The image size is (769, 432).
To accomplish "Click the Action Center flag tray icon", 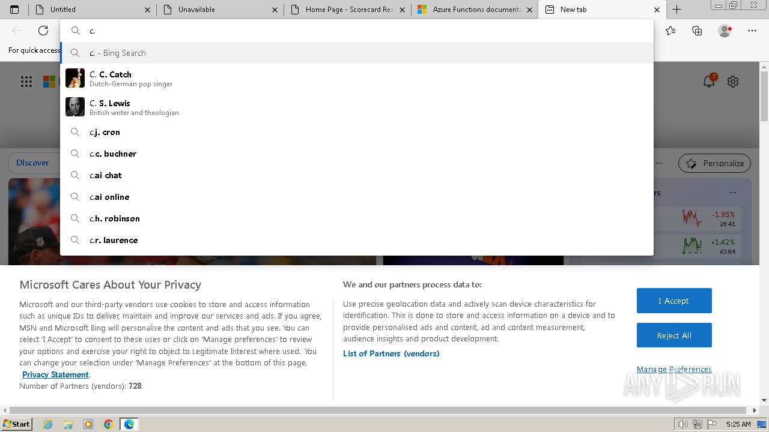I will (713, 424).
